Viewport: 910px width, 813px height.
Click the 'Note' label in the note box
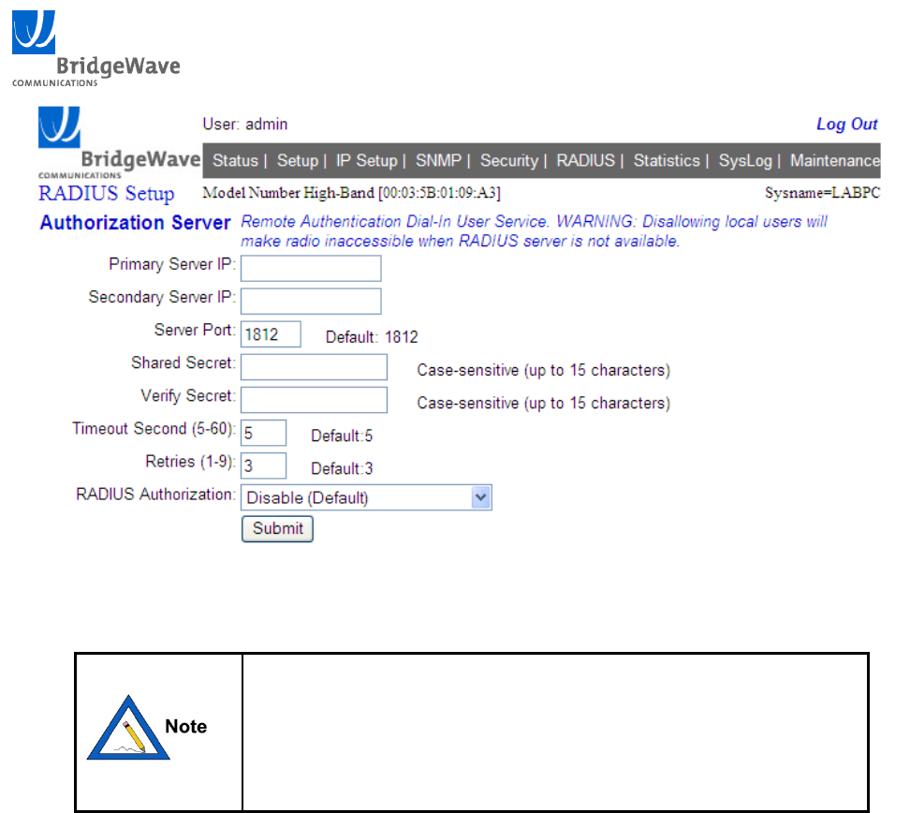coord(185,727)
